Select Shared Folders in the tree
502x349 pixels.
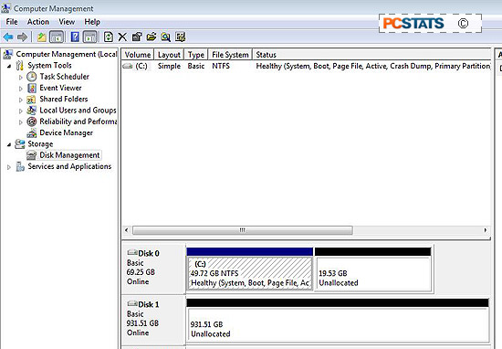[64, 99]
